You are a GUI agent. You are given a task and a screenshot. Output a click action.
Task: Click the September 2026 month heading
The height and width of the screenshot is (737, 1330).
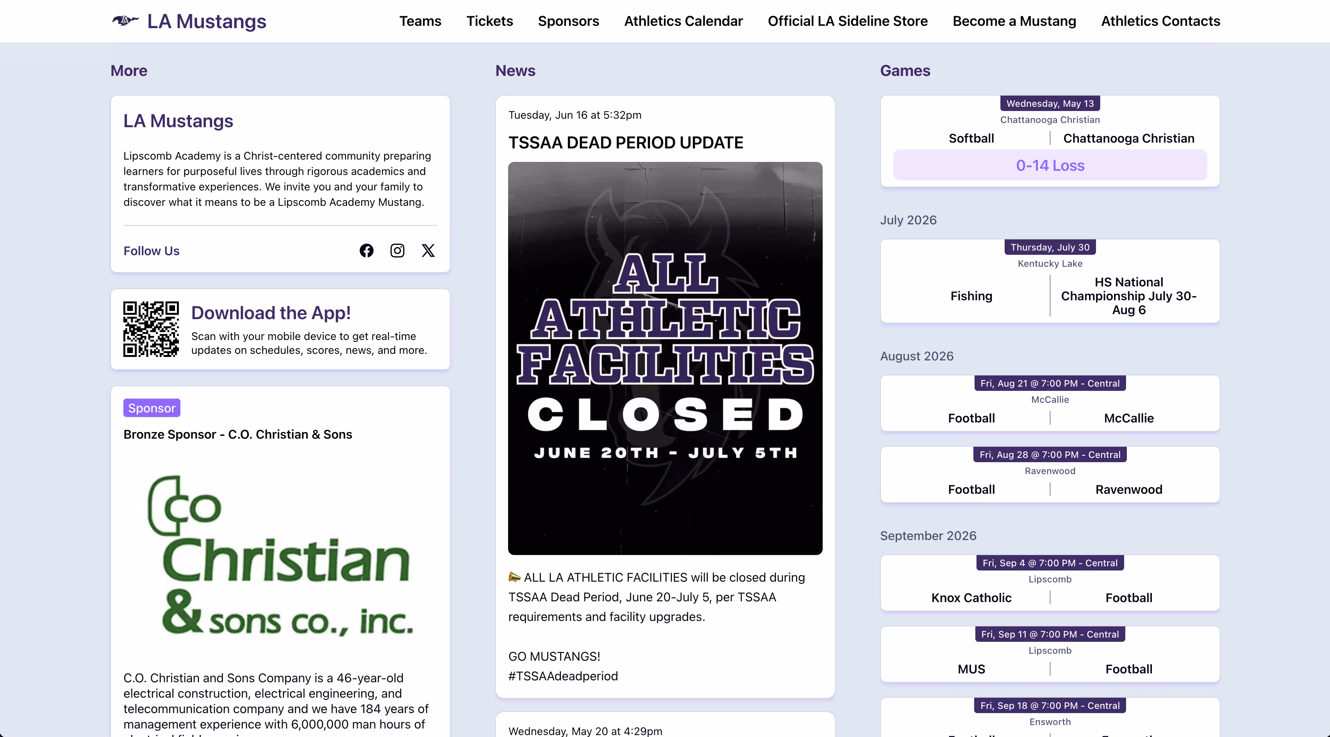(928, 536)
